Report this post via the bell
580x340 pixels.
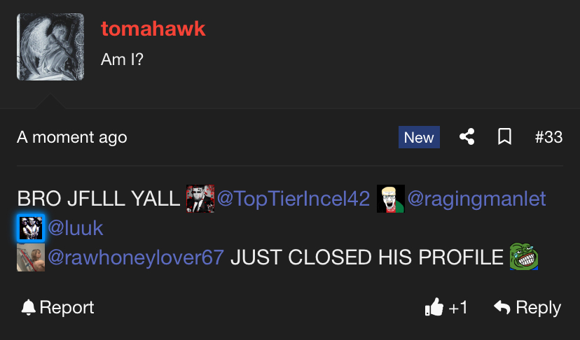(x=57, y=307)
